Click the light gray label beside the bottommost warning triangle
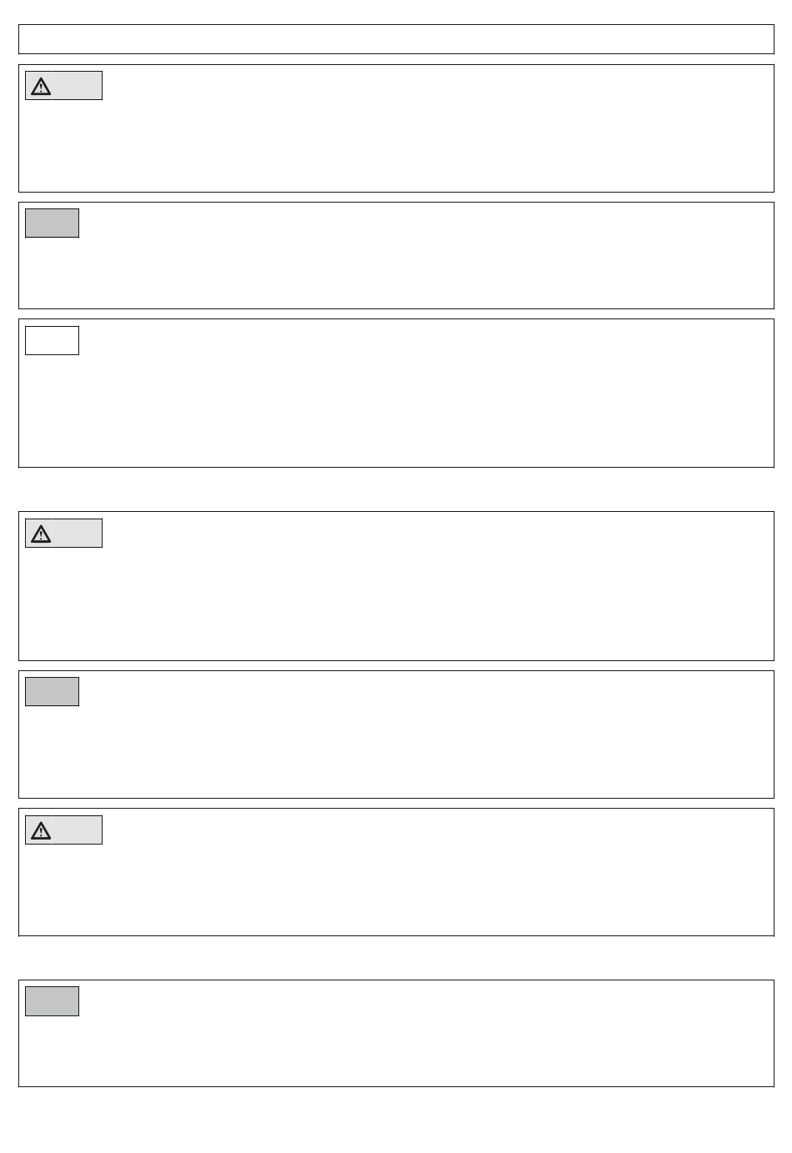This screenshot has height=1153, width=792. tap(77, 830)
